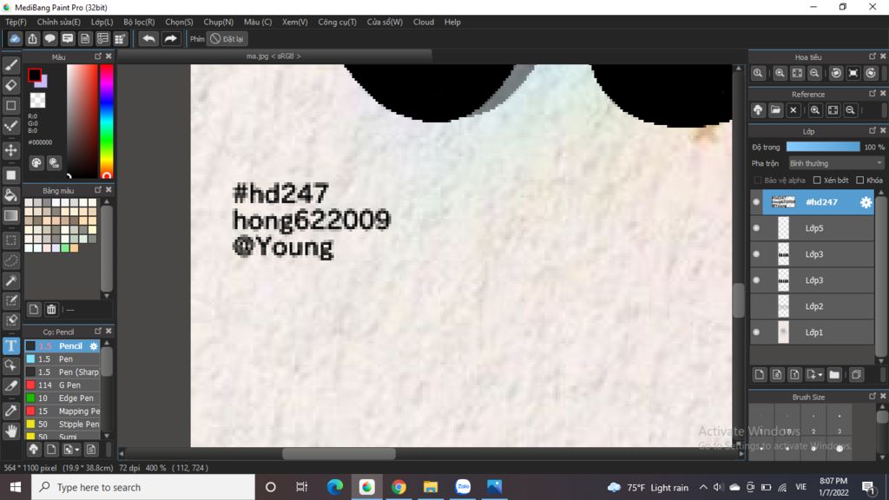Select the Hand pan tool

point(11,431)
